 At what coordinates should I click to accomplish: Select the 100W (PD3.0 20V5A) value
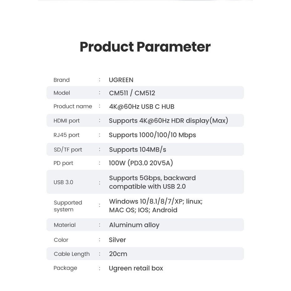141,163
